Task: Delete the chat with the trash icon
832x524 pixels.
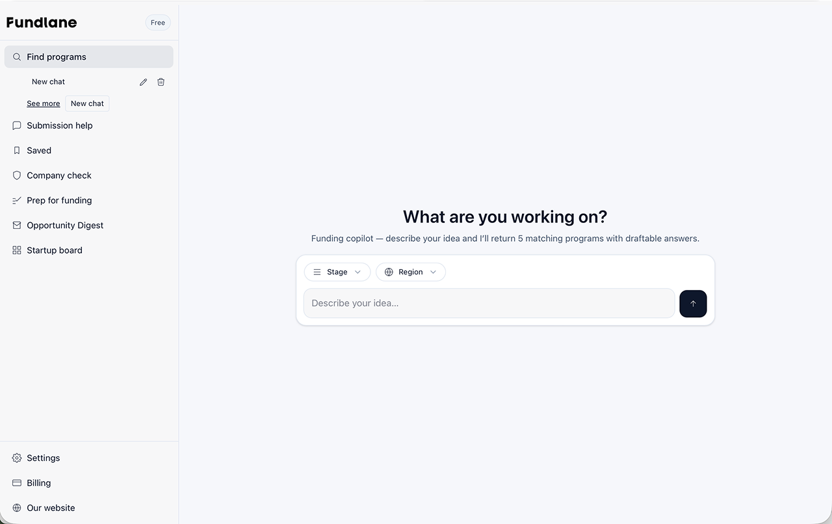Action: tap(161, 82)
